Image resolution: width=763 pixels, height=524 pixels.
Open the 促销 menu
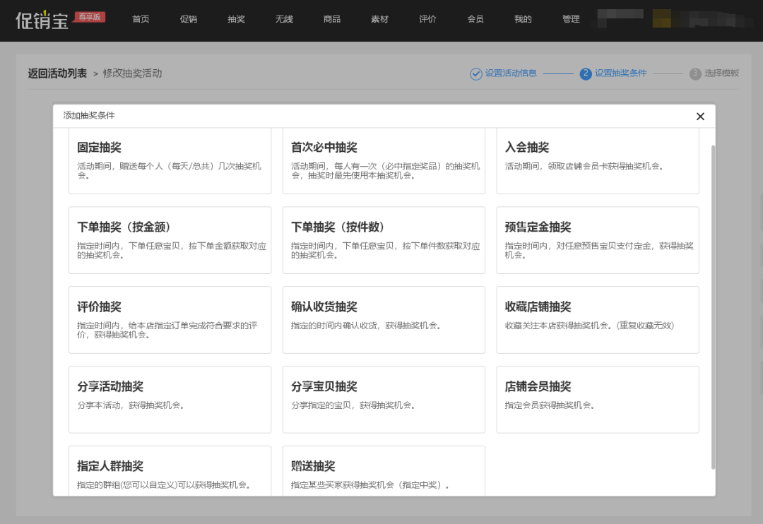click(189, 19)
